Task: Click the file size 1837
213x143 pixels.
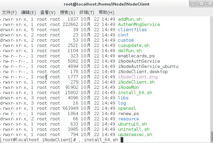Action: click(x=73, y=19)
